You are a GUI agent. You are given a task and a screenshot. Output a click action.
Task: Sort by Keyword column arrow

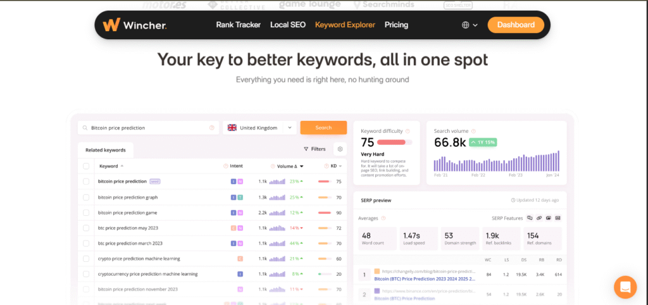click(122, 166)
